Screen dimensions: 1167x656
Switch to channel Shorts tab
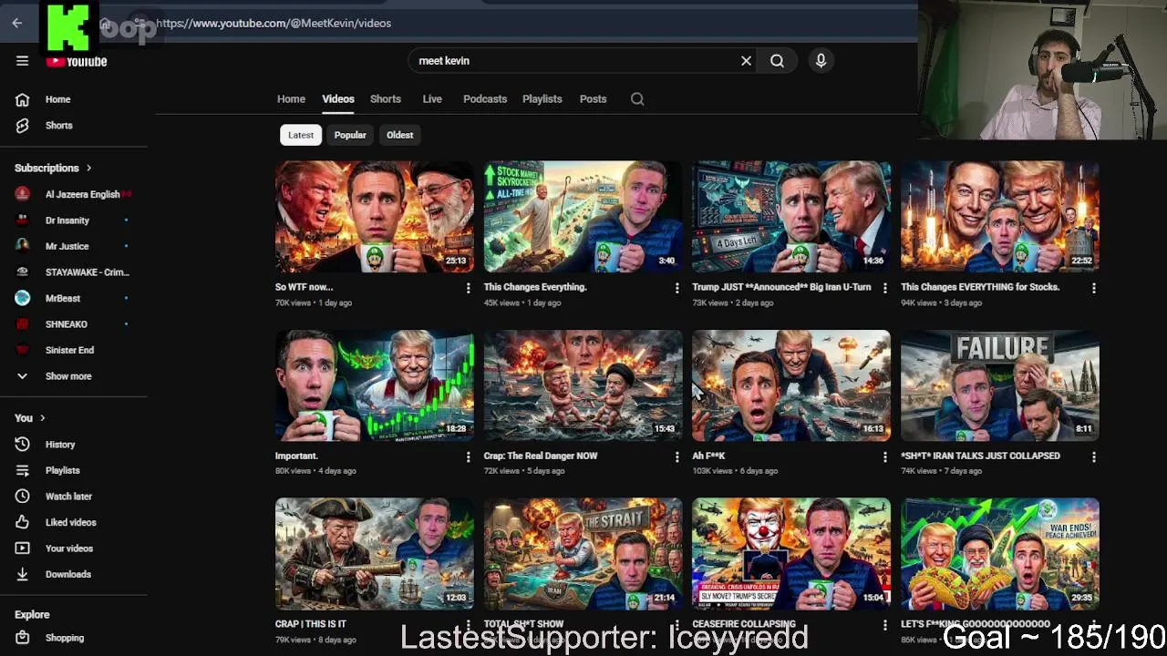[x=386, y=99]
